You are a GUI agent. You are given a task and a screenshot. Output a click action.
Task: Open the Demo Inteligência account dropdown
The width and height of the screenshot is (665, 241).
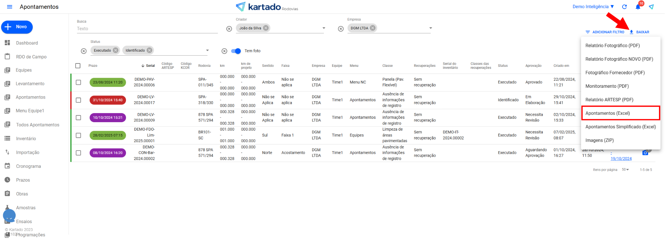[x=593, y=7]
